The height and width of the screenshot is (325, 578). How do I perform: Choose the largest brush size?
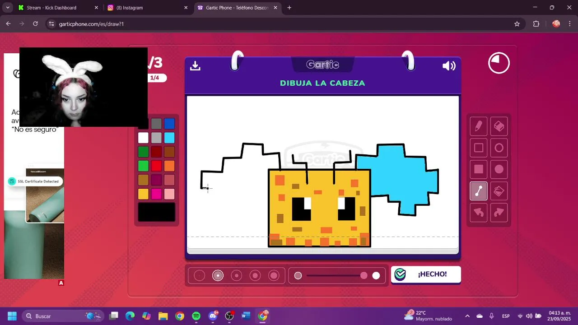(x=274, y=275)
